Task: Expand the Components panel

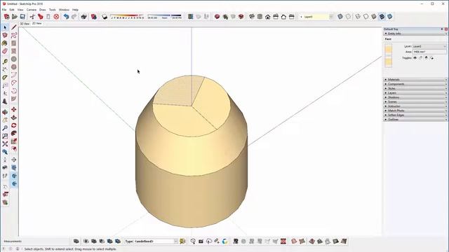Action: pyautogui.click(x=415, y=84)
